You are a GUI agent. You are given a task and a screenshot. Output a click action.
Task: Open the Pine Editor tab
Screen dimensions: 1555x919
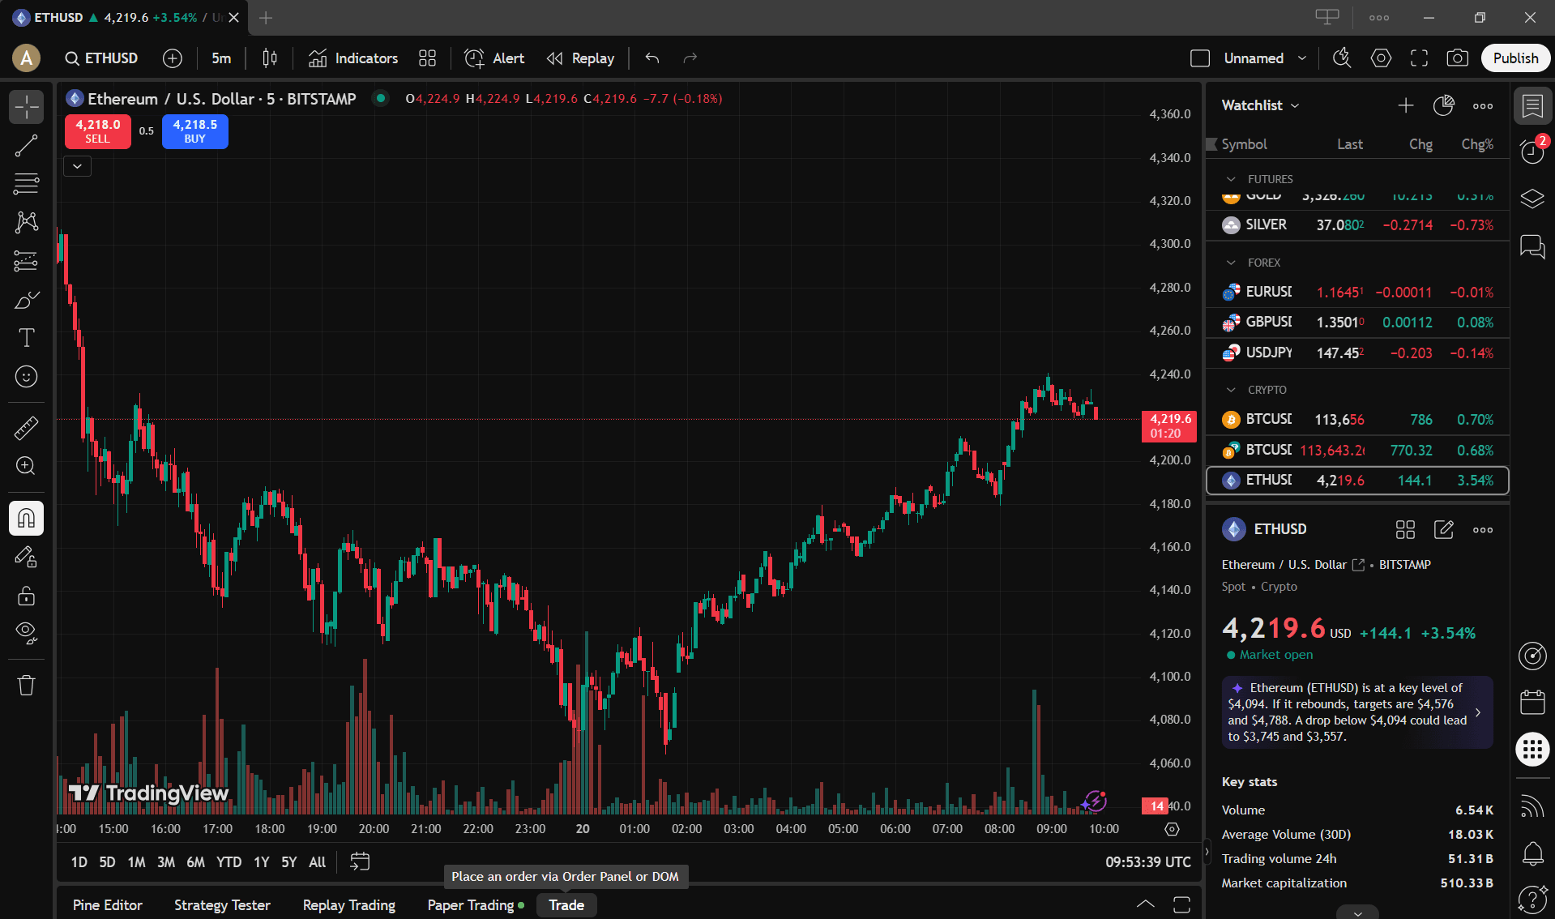tap(107, 905)
